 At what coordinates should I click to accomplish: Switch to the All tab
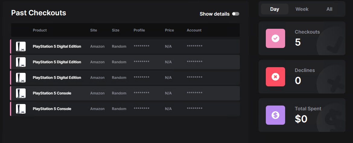329,9
